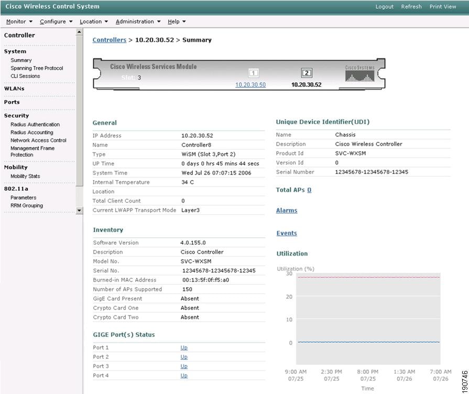This screenshot has width=469, height=394.
Task: Click the controller name Controller8
Action: click(196, 145)
